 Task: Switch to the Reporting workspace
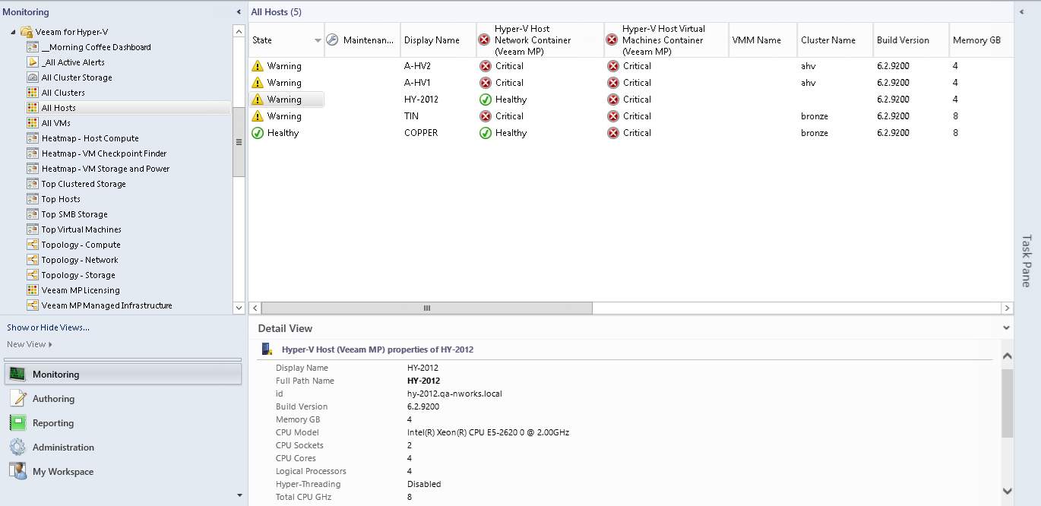(x=123, y=423)
